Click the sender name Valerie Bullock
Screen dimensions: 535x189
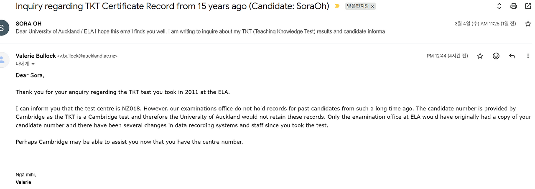[36, 56]
